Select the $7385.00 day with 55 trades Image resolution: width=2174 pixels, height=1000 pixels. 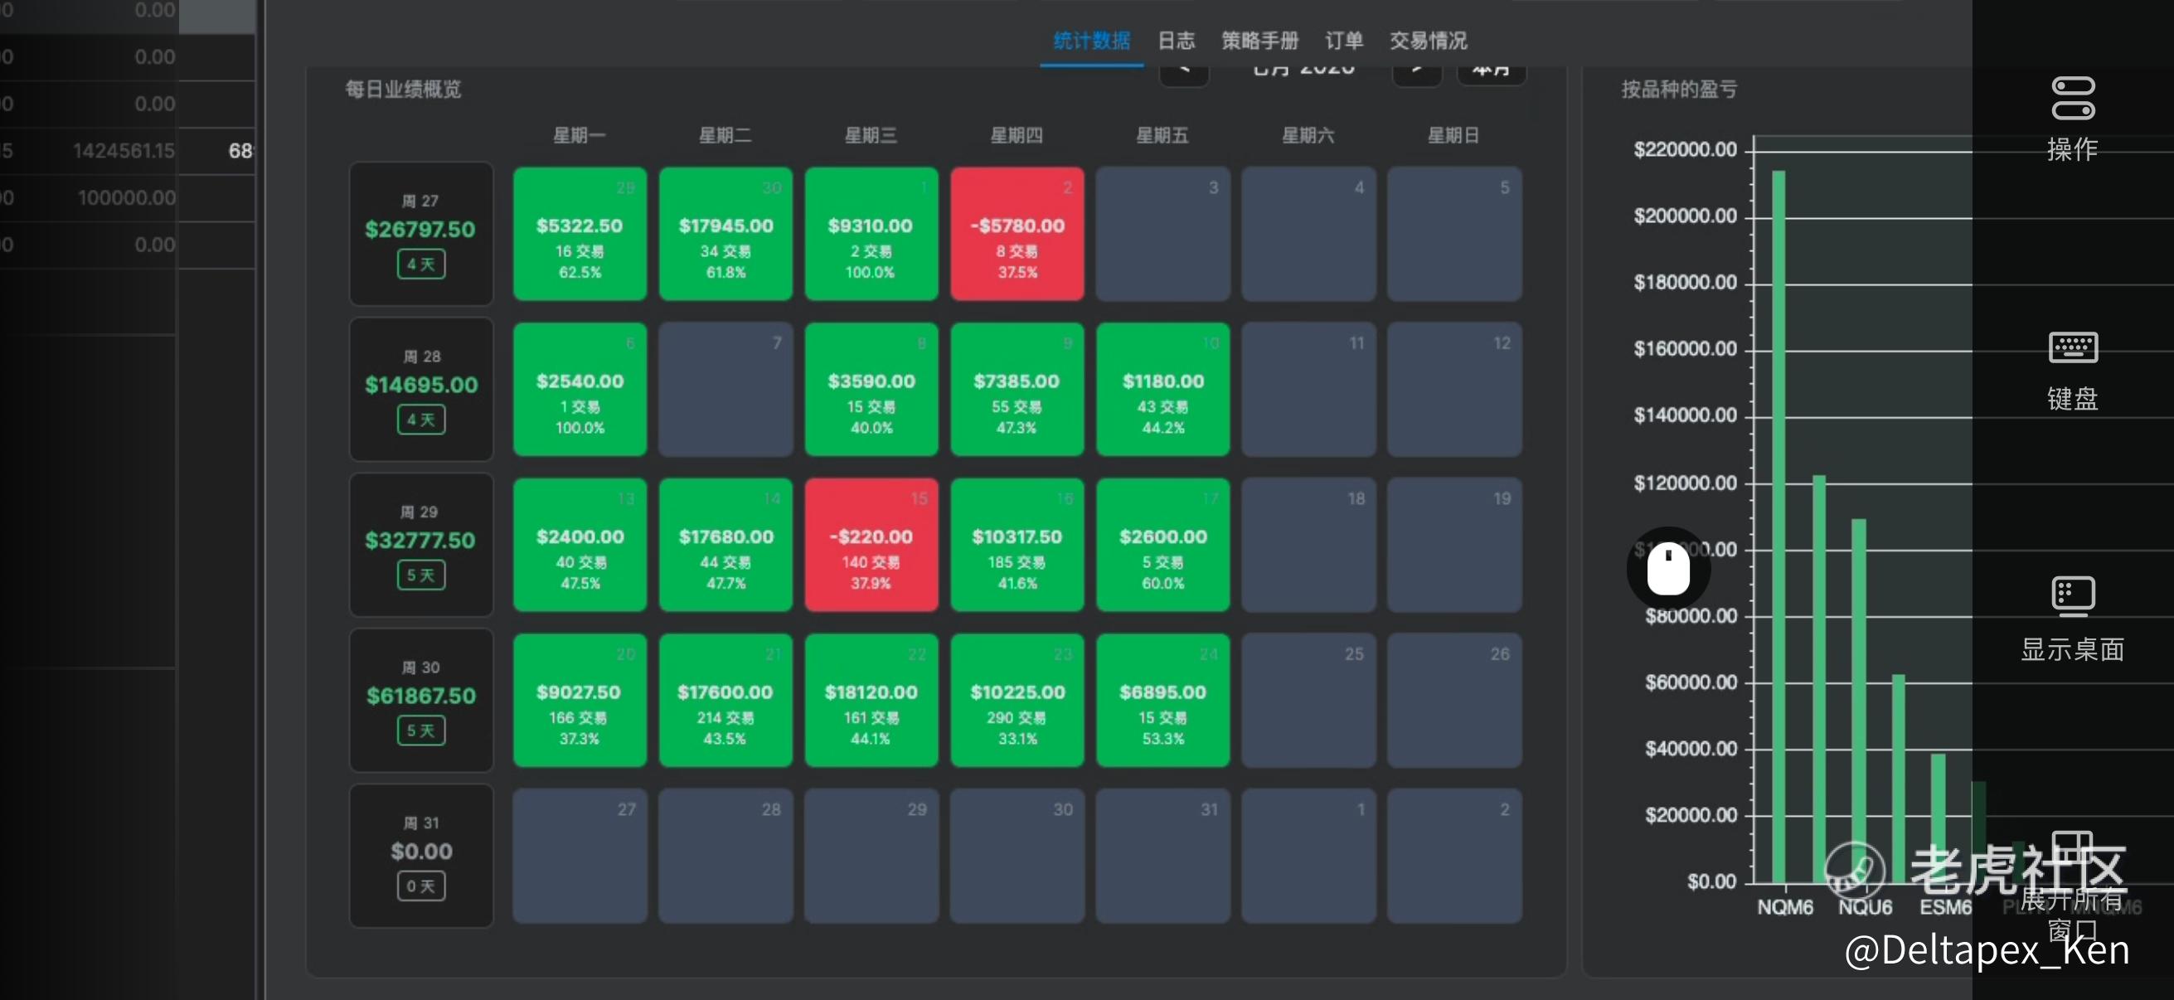point(1017,389)
